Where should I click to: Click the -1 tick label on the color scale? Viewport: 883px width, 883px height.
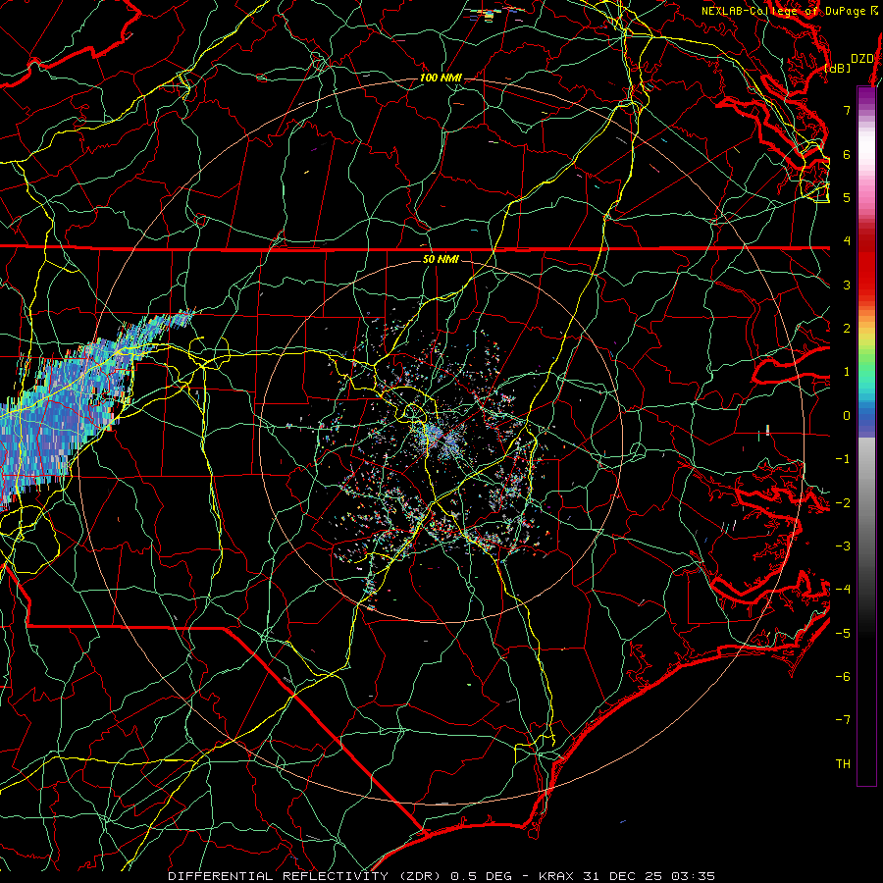843,459
